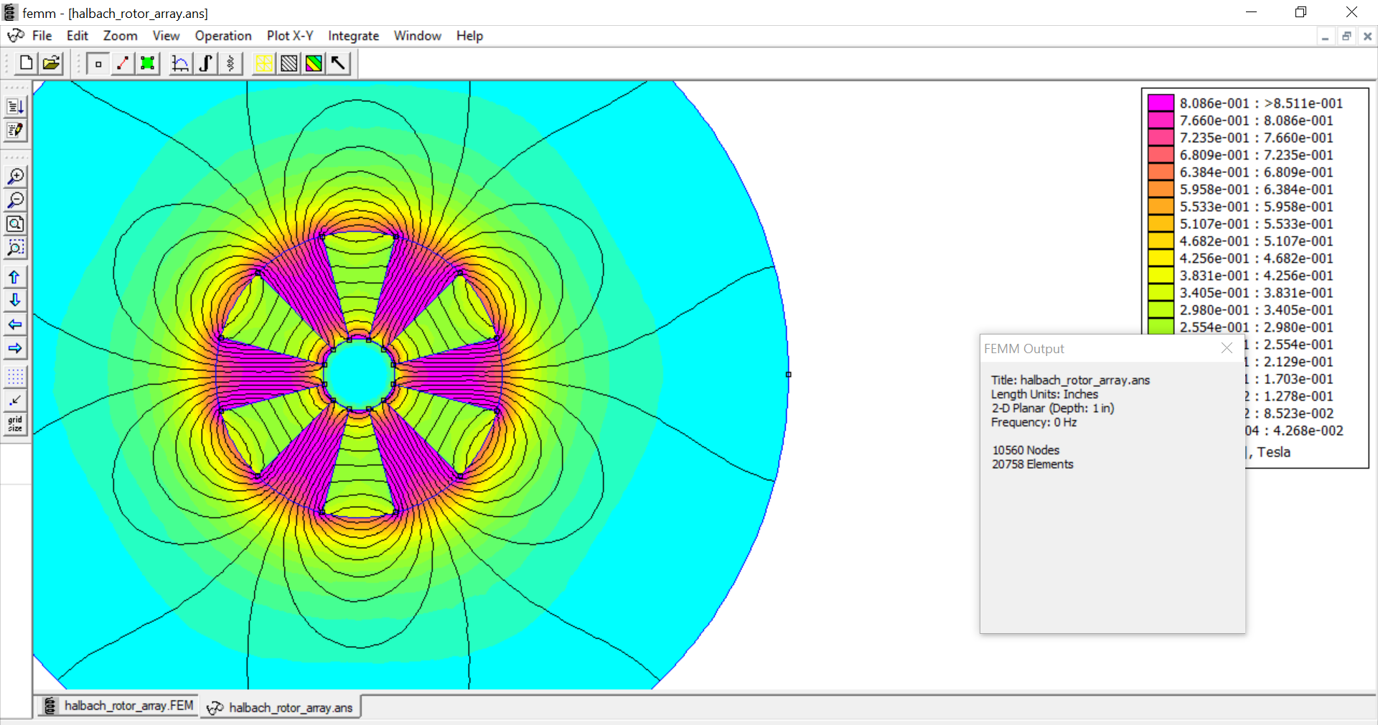The width and height of the screenshot is (1378, 725).
Task: Enable point mode in the toolbar
Action: point(98,63)
